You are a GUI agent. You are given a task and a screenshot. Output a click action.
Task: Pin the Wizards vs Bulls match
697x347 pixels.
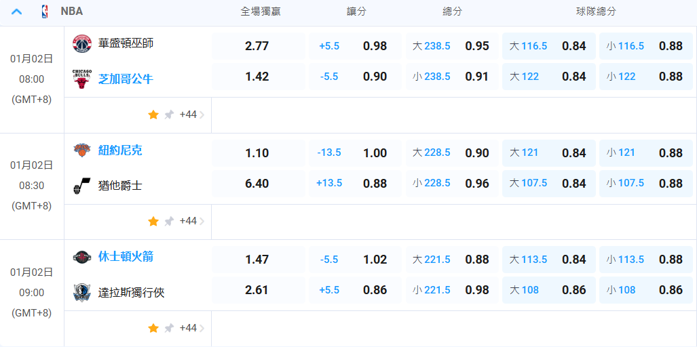pos(169,115)
